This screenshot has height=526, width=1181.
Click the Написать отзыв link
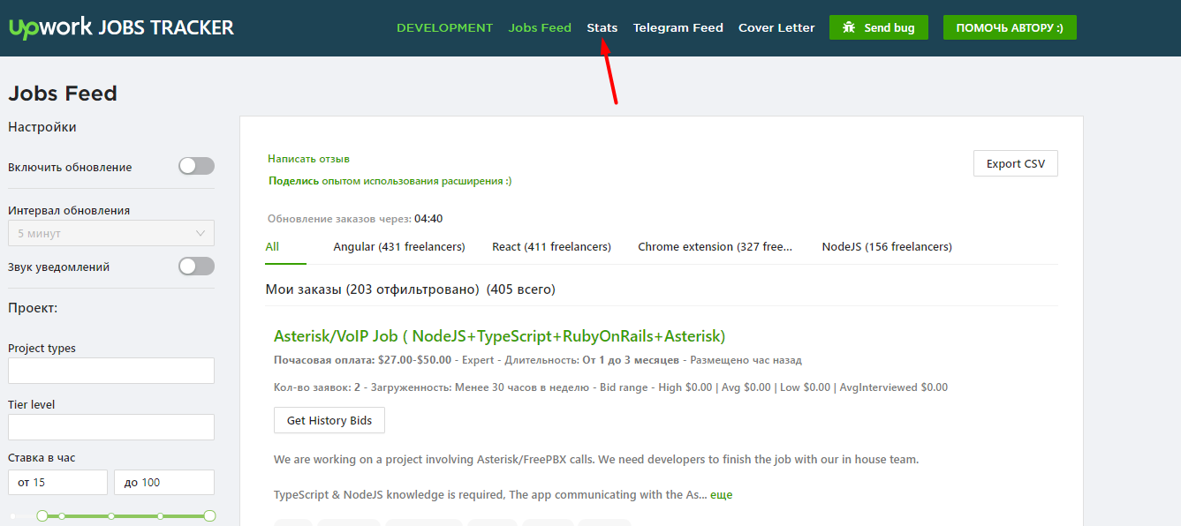pyautogui.click(x=308, y=159)
